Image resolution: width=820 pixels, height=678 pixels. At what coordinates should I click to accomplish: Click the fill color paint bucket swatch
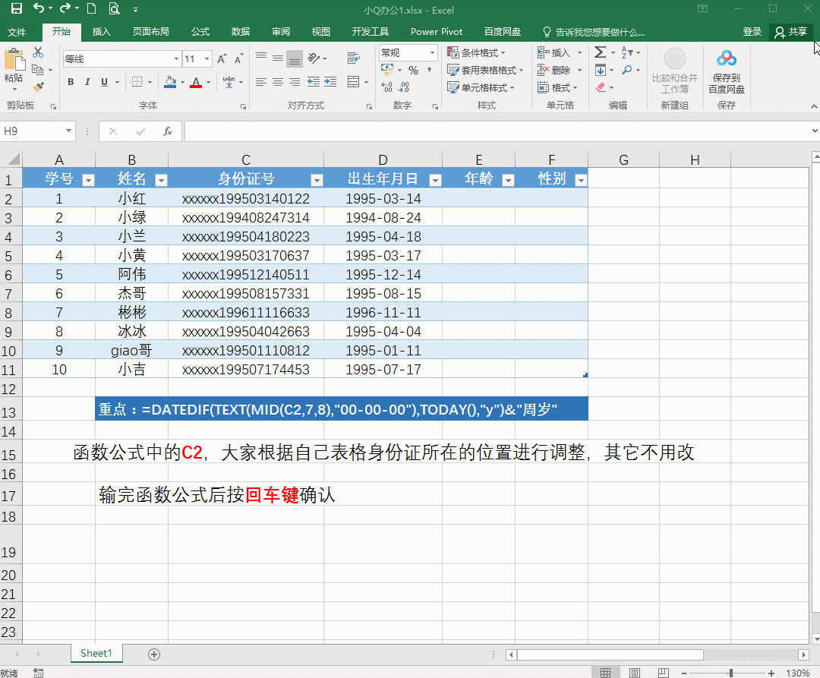(x=170, y=82)
